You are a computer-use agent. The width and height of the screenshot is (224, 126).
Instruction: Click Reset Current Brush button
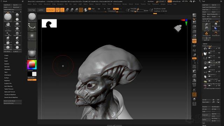click(13, 101)
